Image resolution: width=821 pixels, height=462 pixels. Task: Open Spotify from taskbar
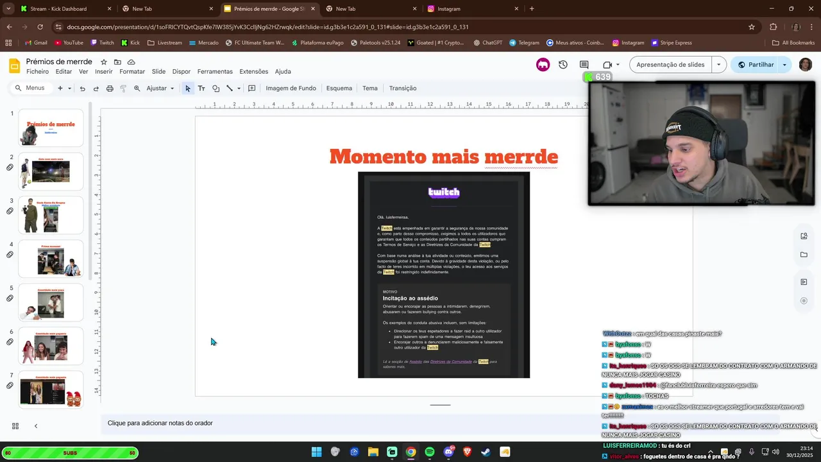click(x=430, y=452)
